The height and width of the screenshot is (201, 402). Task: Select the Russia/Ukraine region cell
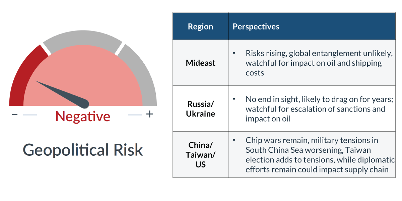click(200, 109)
